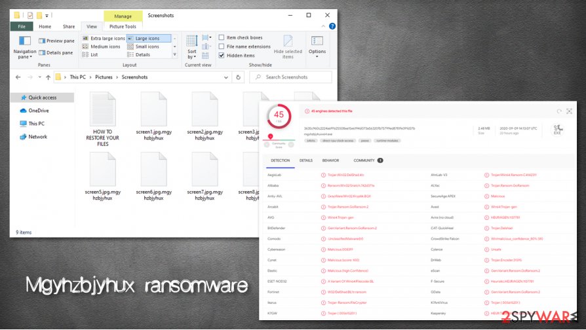Image resolution: width=586 pixels, height=330 pixels.
Task: Click VirusTotal expand graph icon
Action: 569,111
